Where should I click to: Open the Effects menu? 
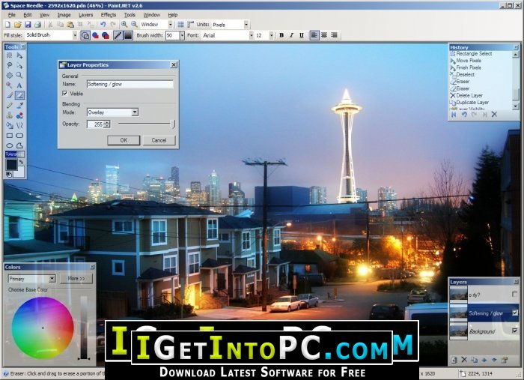(x=109, y=14)
